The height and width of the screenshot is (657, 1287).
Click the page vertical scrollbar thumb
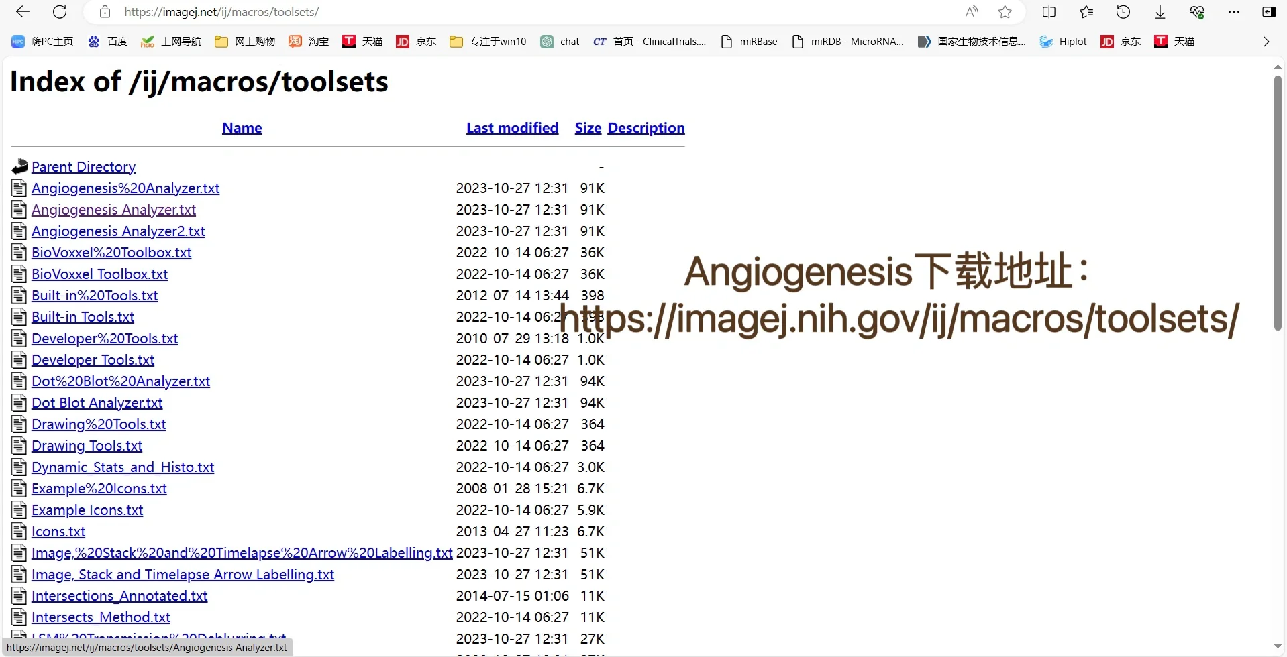coord(1278,202)
